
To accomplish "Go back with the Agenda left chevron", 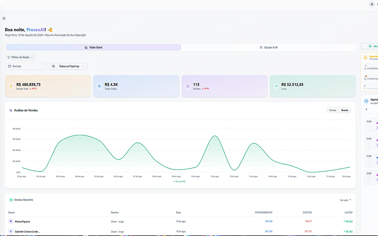I will pyautogui.click(x=366, y=109).
